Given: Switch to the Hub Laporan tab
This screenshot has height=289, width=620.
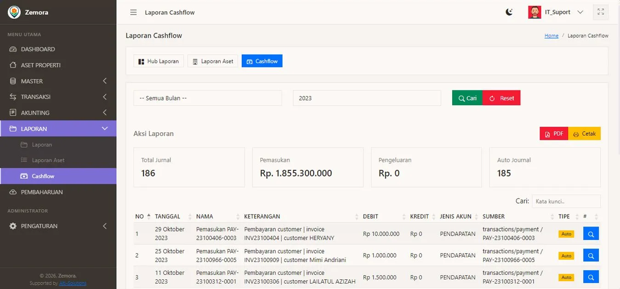Looking at the screenshot, I should click(159, 61).
